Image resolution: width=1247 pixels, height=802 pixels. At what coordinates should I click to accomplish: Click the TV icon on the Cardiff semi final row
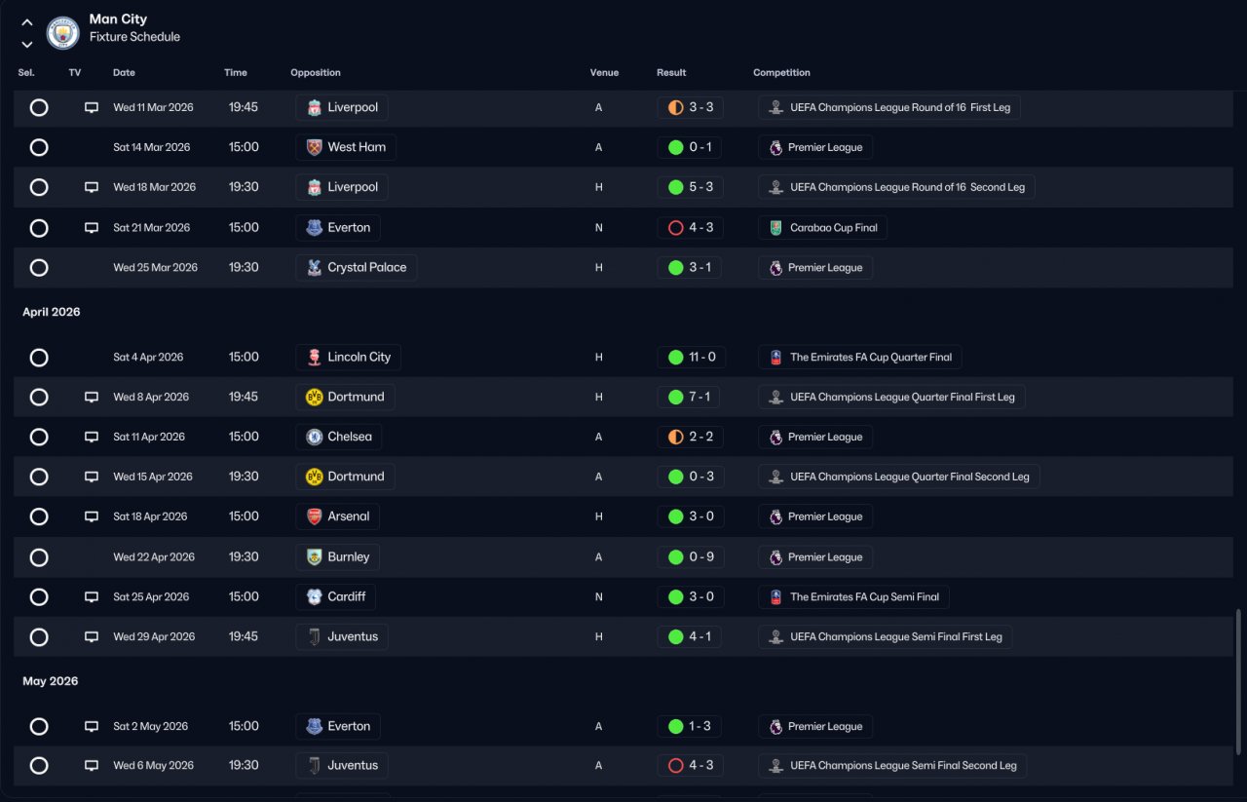pyautogui.click(x=92, y=597)
